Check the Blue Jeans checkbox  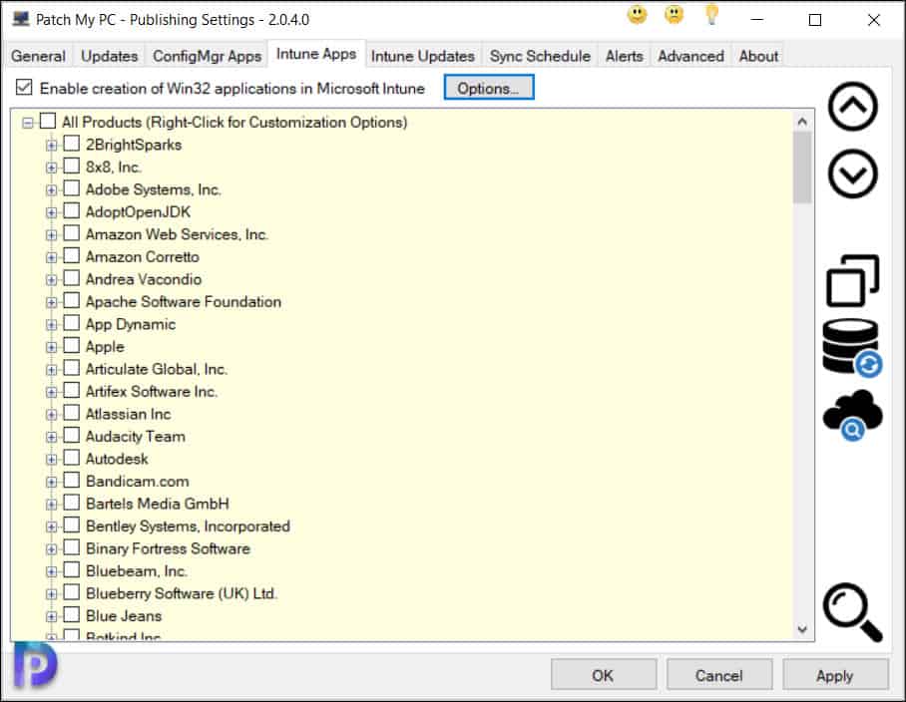71,615
